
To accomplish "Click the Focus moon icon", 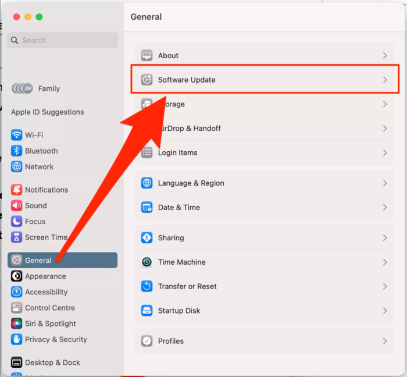I will [x=16, y=222].
